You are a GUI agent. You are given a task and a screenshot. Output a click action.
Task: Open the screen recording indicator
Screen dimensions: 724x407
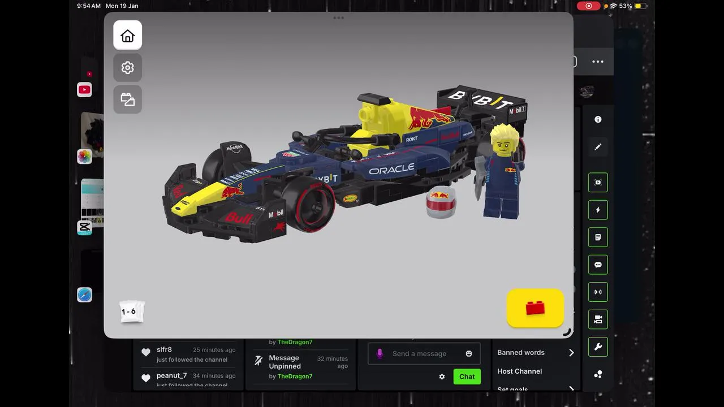(588, 6)
